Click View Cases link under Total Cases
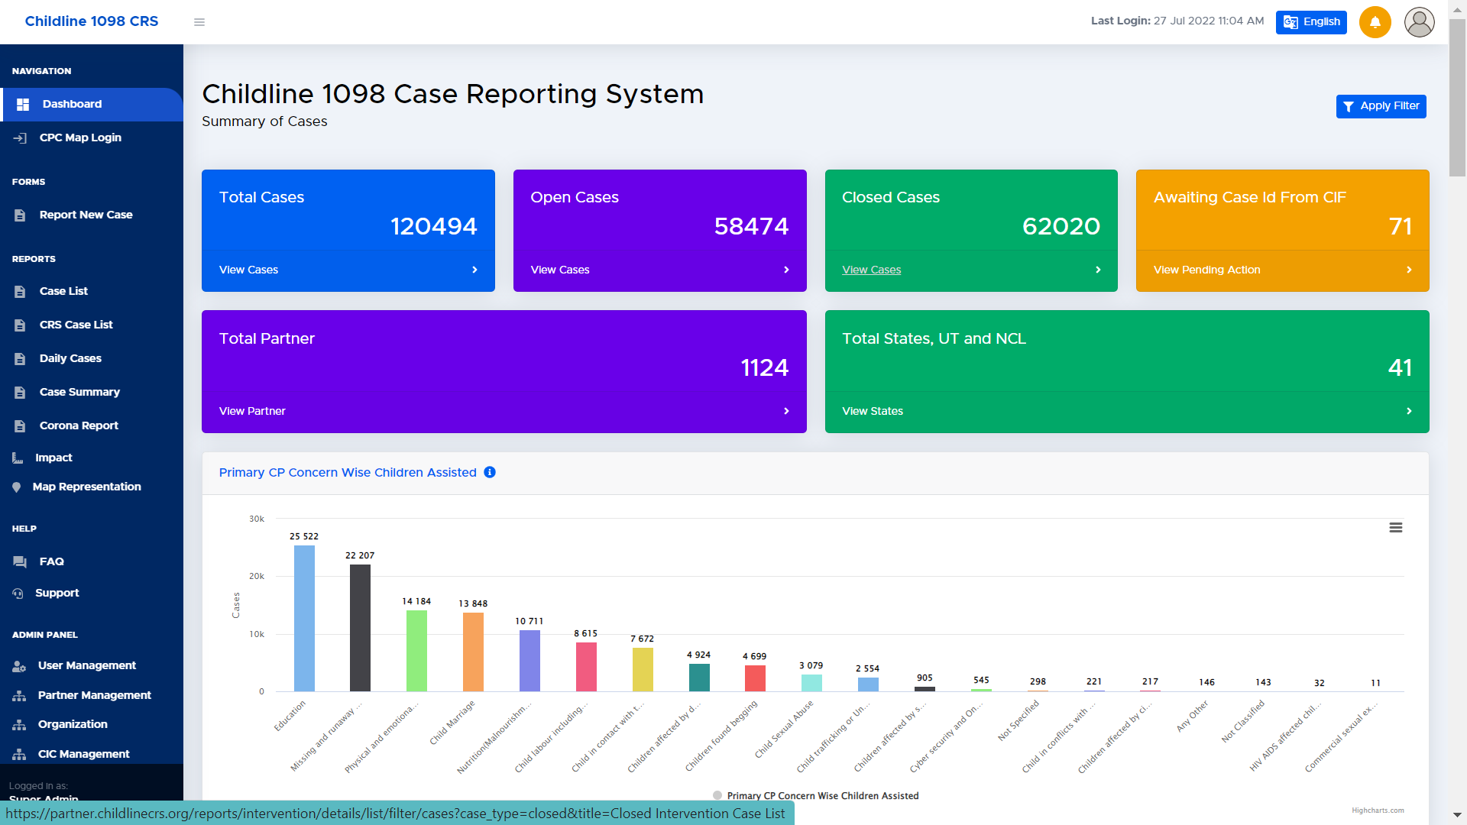 (x=248, y=270)
